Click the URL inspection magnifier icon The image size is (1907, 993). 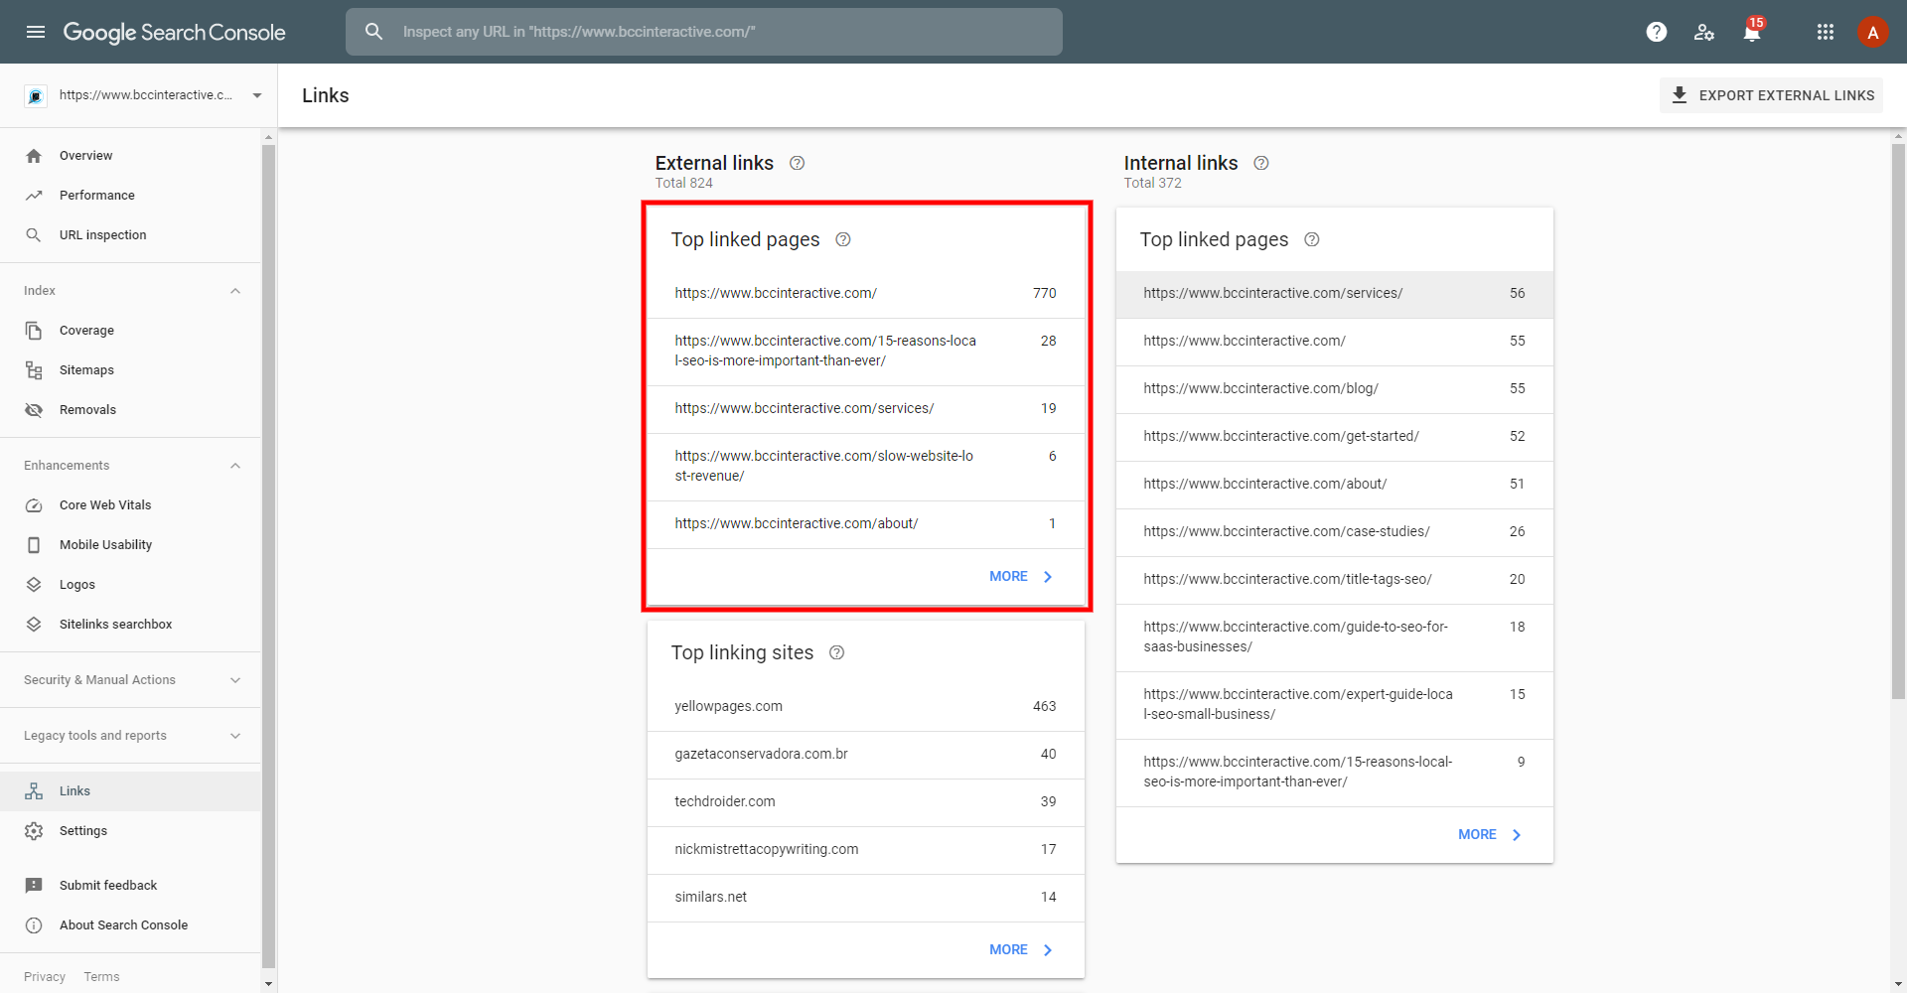click(x=34, y=235)
